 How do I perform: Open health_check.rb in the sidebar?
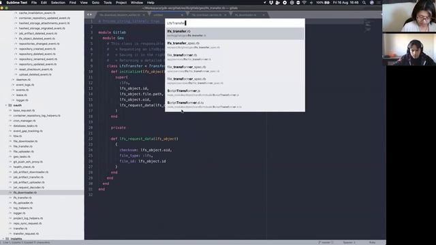[24, 167]
